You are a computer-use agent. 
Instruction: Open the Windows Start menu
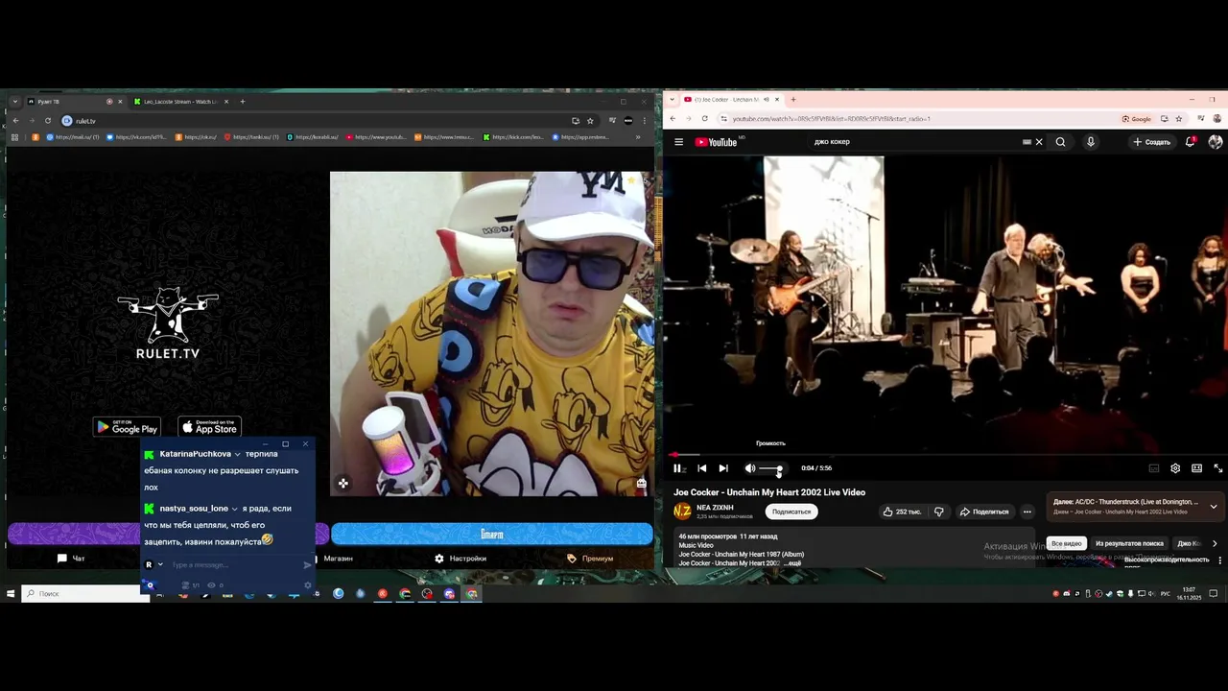tap(11, 594)
